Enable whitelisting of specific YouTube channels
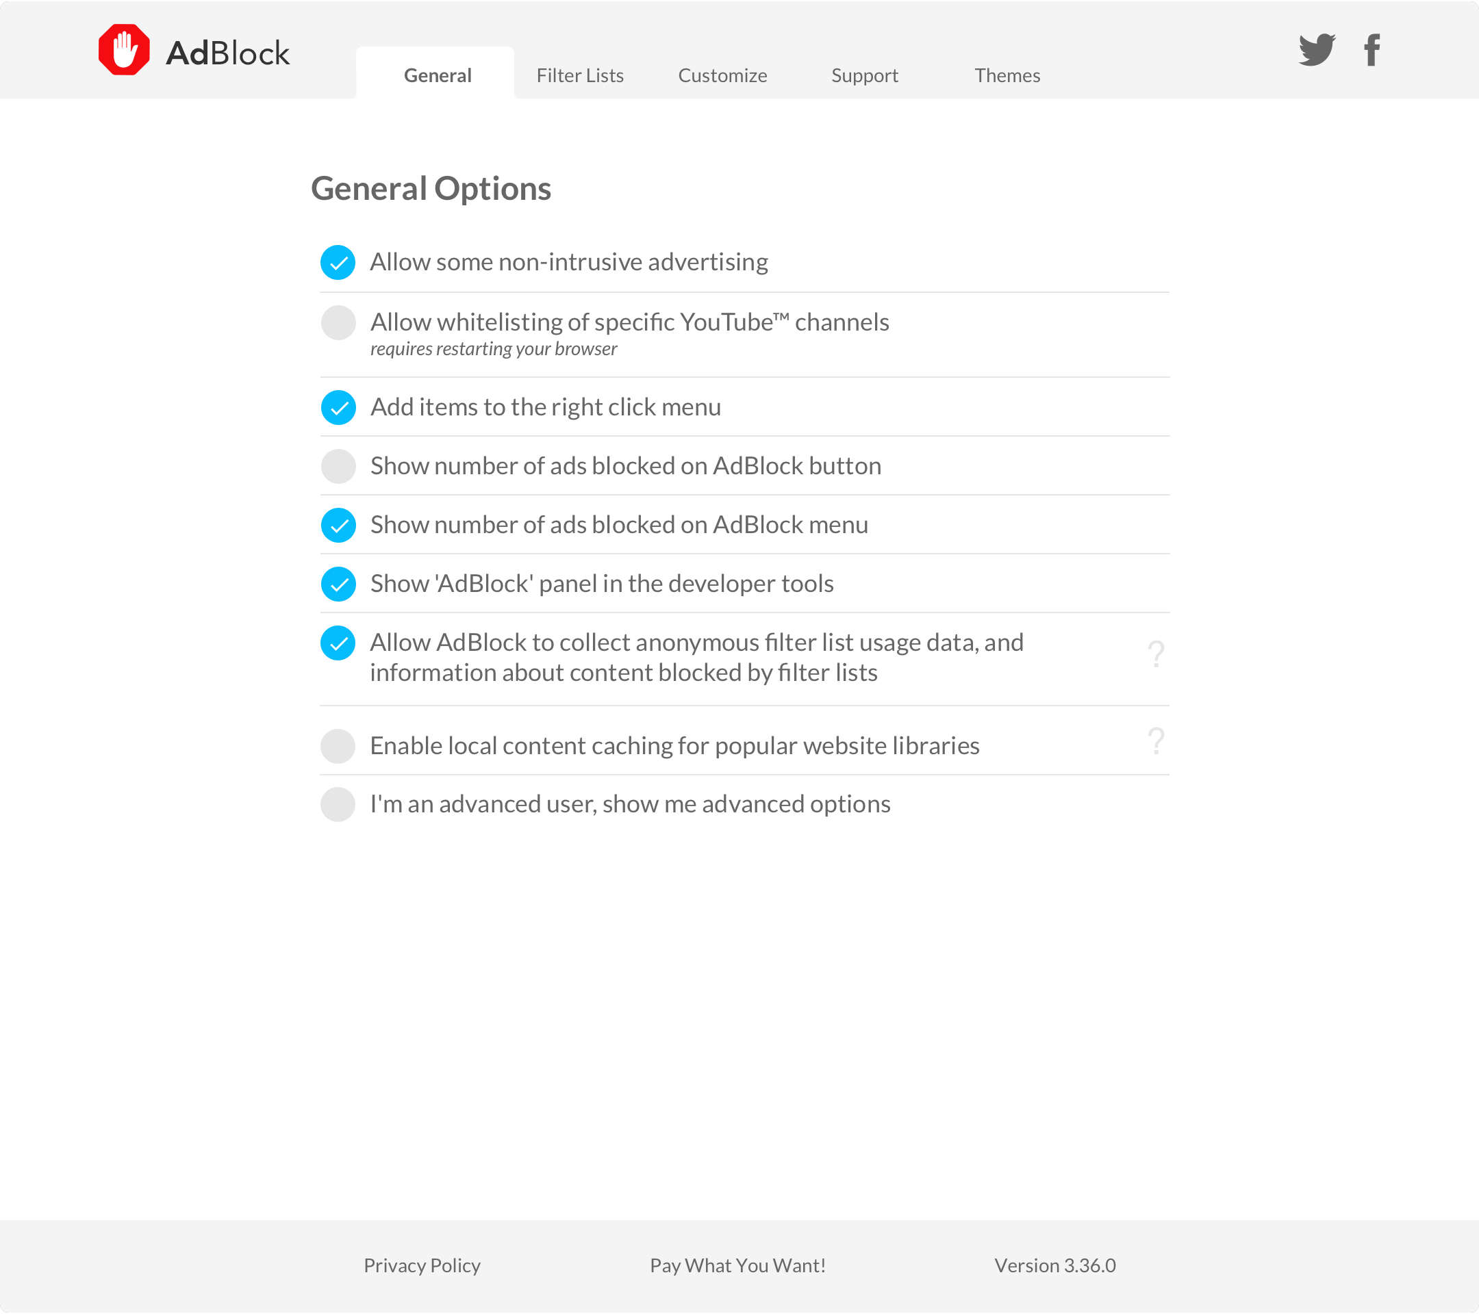 (x=338, y=322)
